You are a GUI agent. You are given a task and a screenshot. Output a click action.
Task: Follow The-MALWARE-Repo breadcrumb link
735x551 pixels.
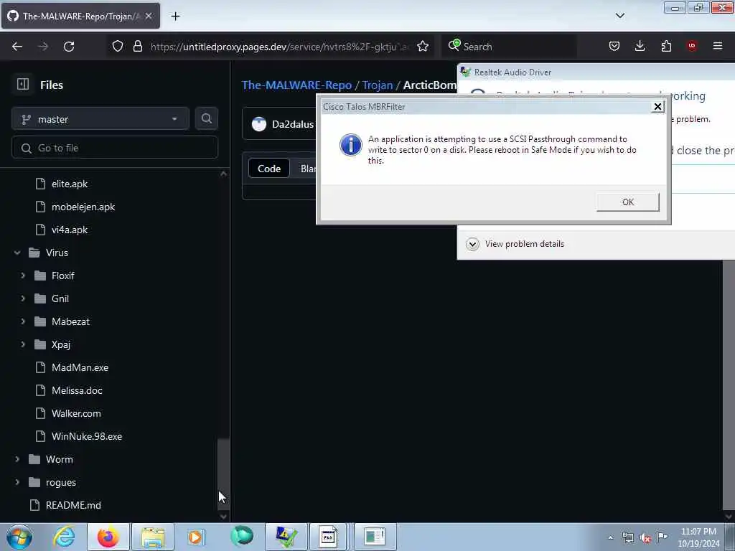pos(296,85)
